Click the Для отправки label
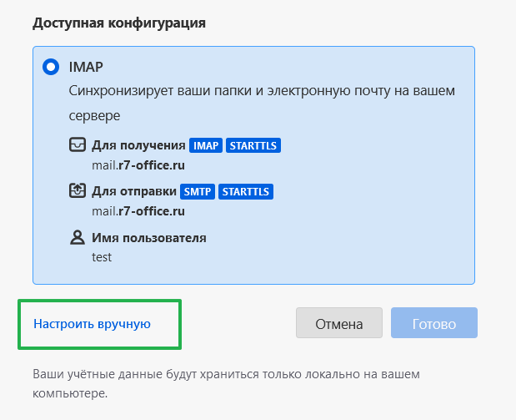The height and width of the screenshot is (420, 516). 134,191
